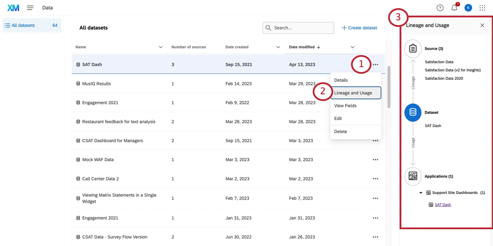Click the Applications dashboard icon
This screenshot has width=493, height=246.
[413, 176]
